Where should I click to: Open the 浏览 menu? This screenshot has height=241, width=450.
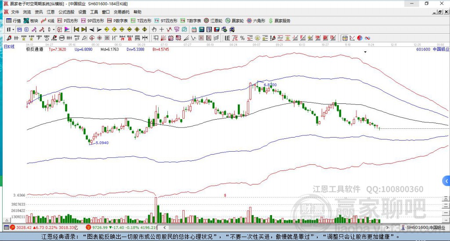pos(27,12)
